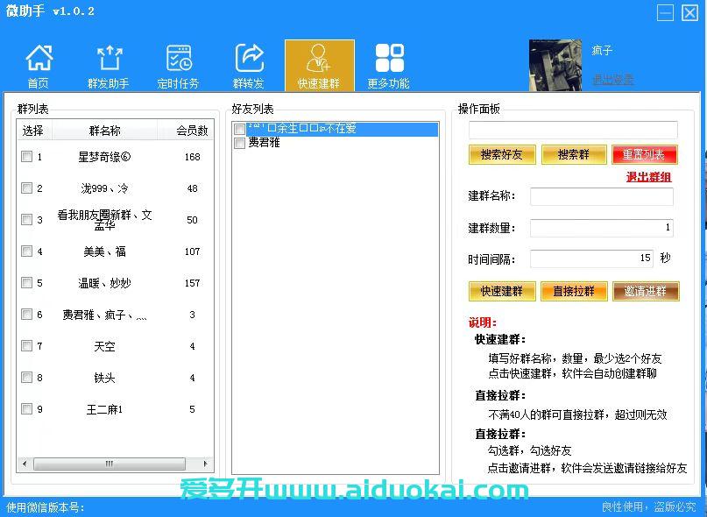
Task: Click the 邀请进群 invite button
Action: click(645, 291)
